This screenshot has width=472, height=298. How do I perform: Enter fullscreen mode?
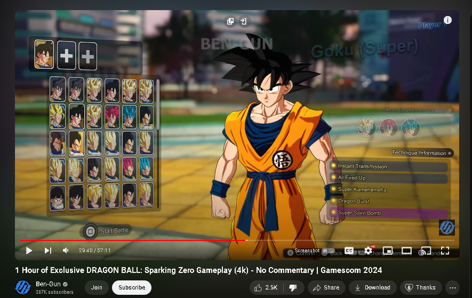445,251
